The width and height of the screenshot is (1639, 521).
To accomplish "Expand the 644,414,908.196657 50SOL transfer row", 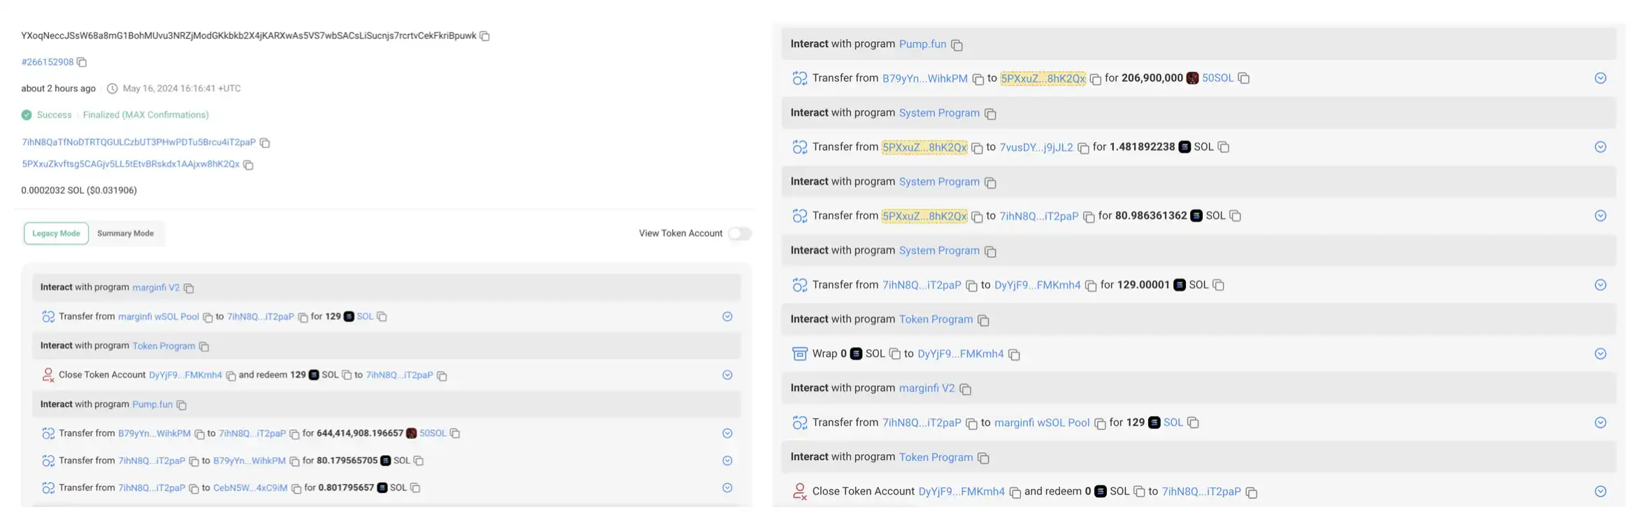I will tap(727, 434).
